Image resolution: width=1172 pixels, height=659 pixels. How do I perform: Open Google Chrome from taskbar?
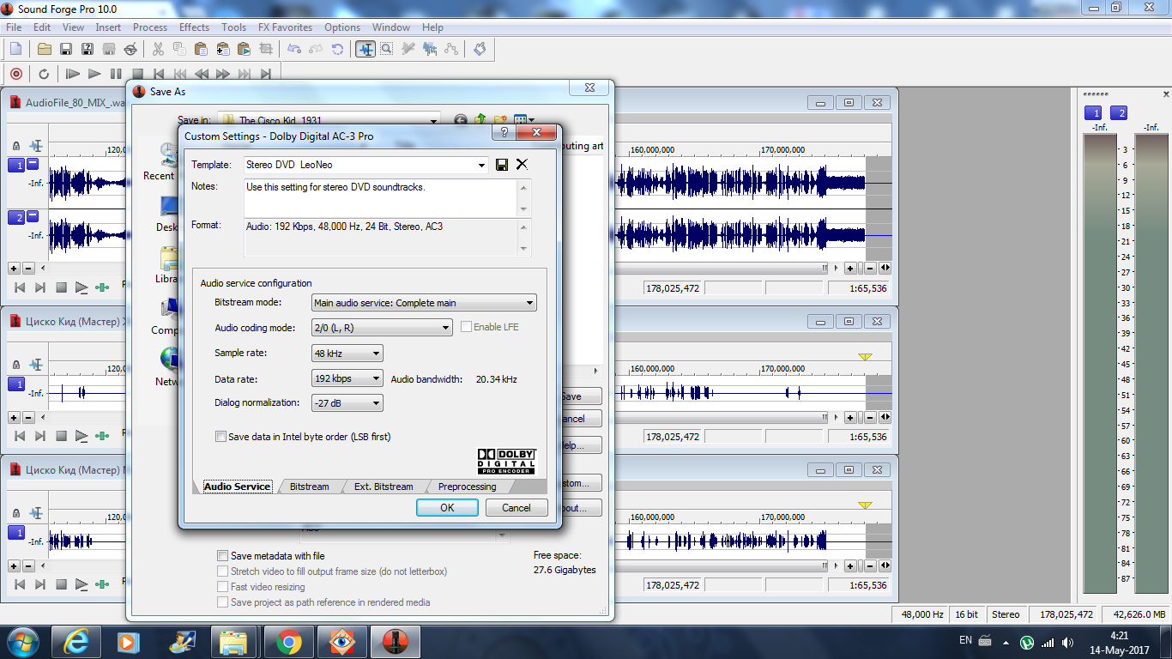288,641
